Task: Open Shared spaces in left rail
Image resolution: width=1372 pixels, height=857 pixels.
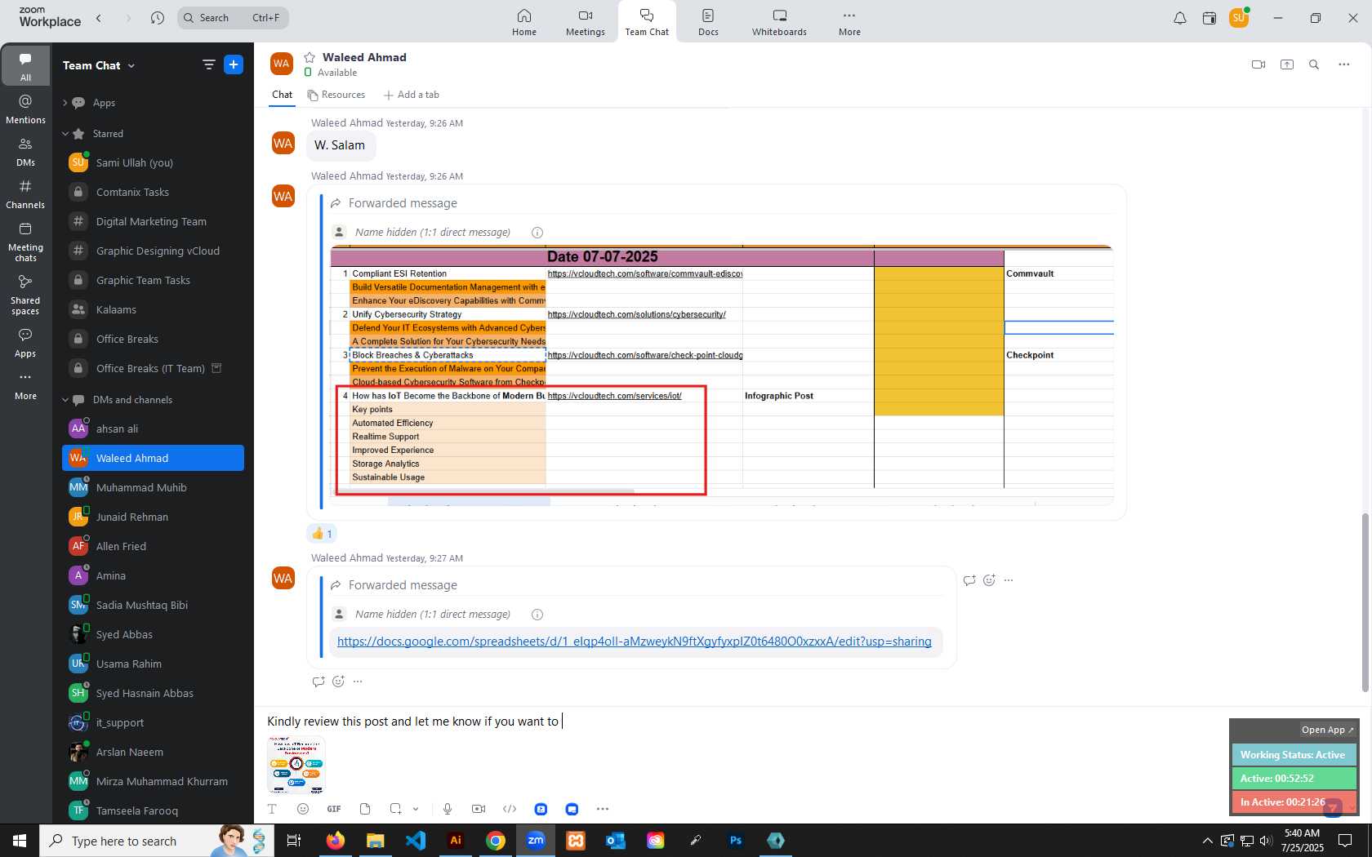Action: click(x=25, y=295)
